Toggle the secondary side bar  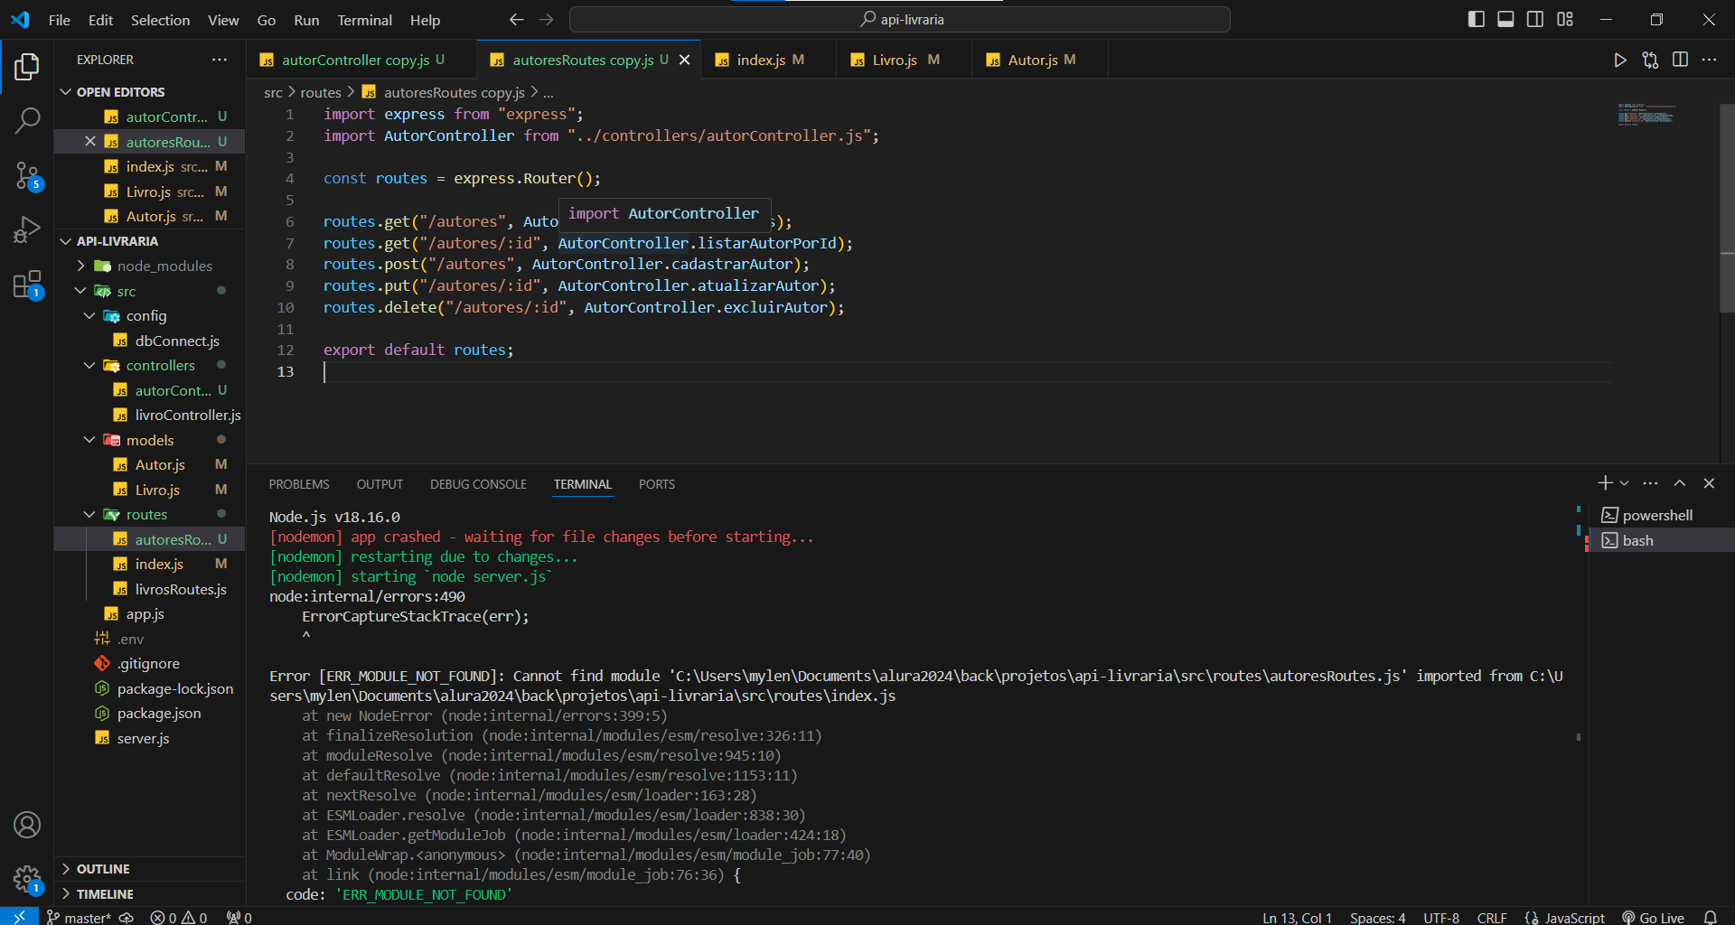coord(1535,19)
